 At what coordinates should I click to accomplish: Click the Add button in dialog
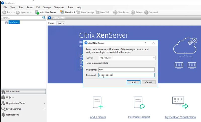pyautogui.click(x=133, y=82)
